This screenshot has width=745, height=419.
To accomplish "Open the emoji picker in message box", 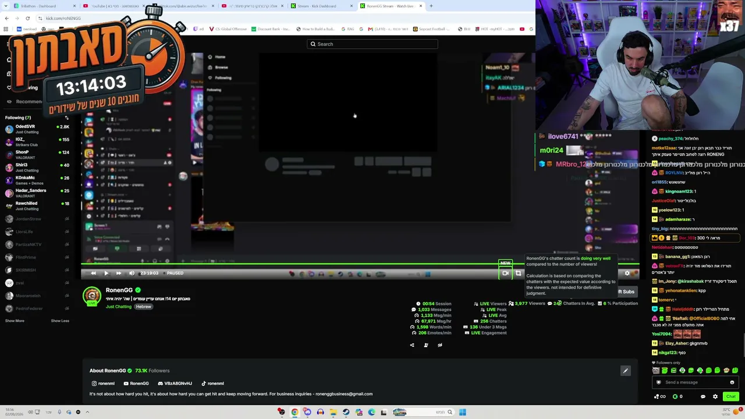I will point(732,382).
